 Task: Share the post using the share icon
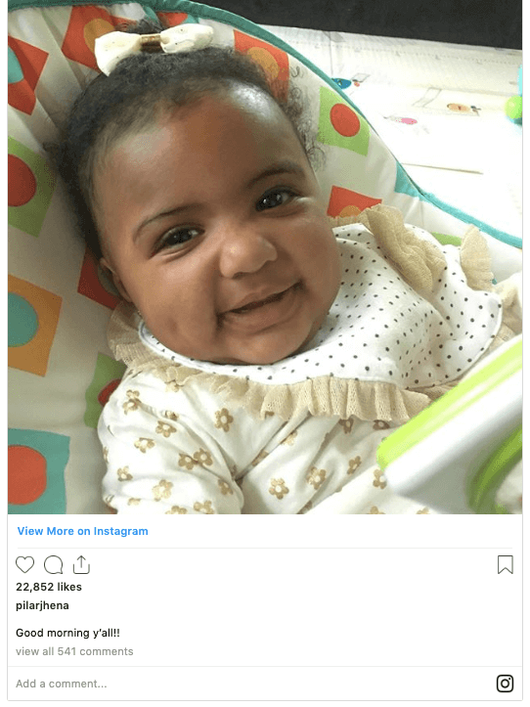pos(81,564)
